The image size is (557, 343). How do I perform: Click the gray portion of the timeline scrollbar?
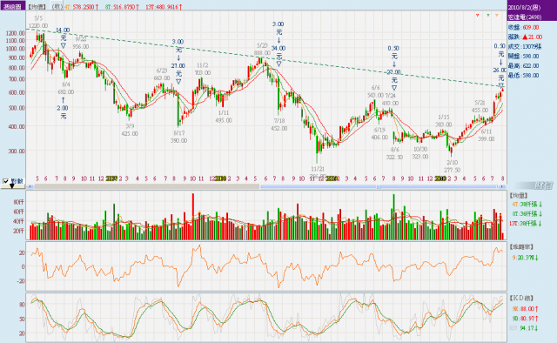click(x=146, y=186)
